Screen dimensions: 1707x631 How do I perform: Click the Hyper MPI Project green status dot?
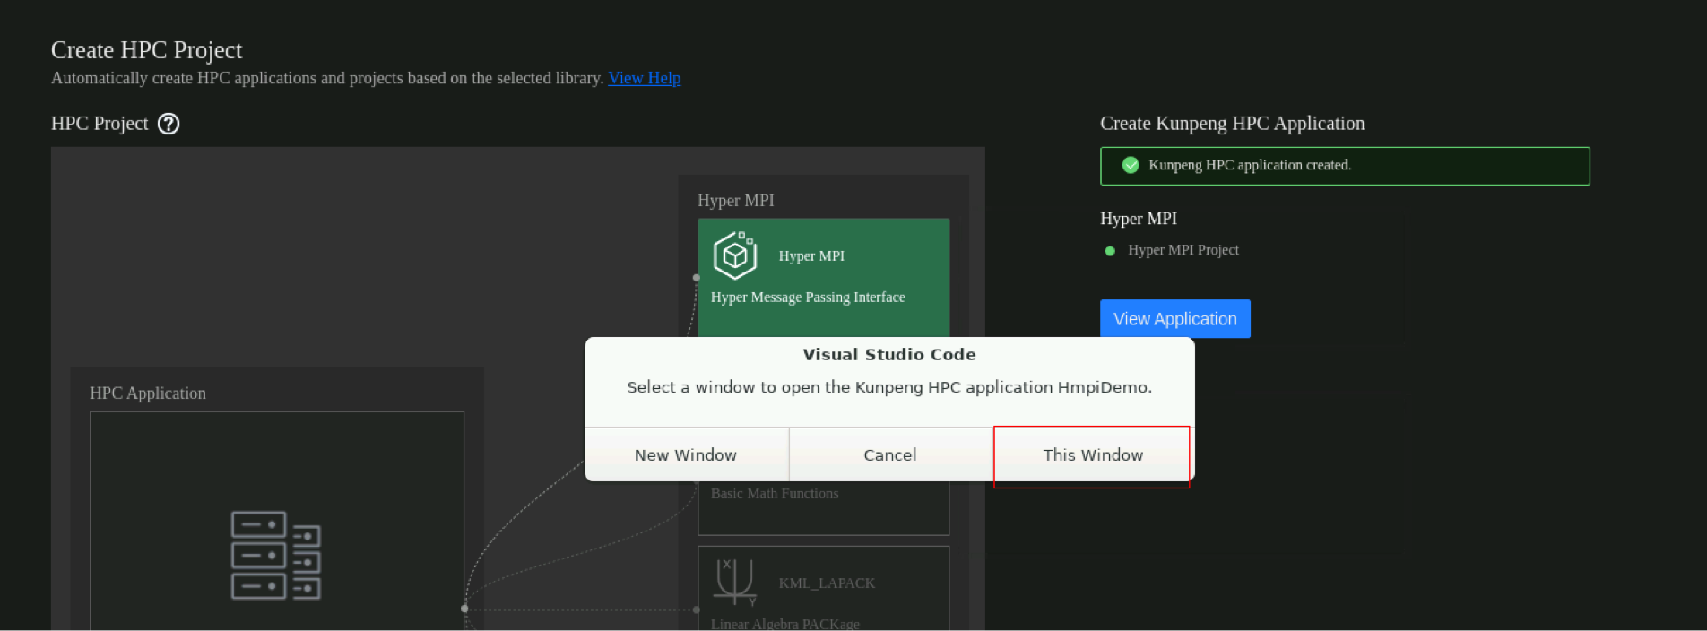click(x=1110, y=251)
